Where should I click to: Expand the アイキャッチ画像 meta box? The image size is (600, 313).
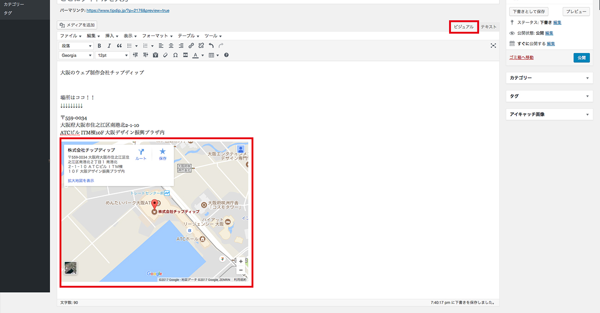click(549, 114)
